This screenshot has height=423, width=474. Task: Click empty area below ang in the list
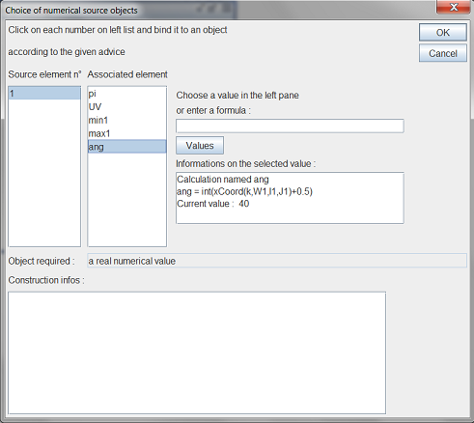pyautogui.click(x=127, y=200)
